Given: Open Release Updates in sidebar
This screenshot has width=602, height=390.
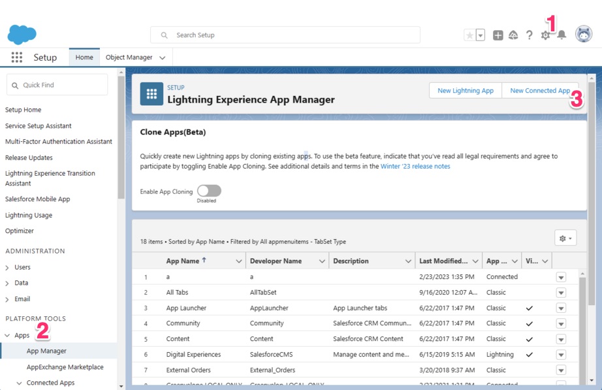Looking at the screenshot, I should (x=29, y=158).
